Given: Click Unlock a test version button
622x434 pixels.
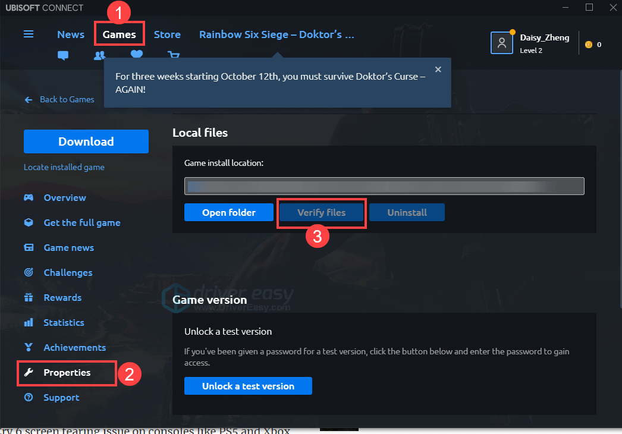Looking at the screenshot, I should tap(249, 386).
